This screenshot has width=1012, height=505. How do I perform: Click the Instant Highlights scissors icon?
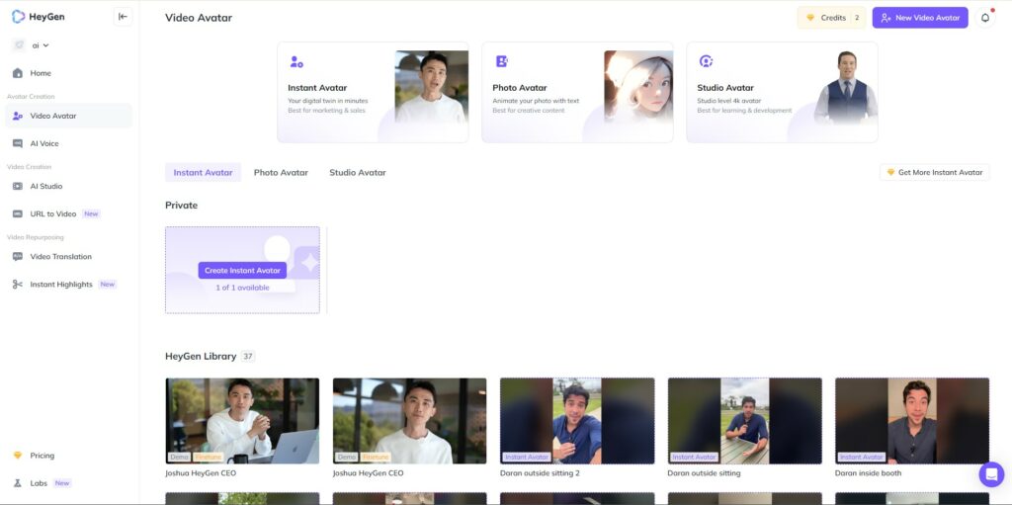[x=18, y=285]
